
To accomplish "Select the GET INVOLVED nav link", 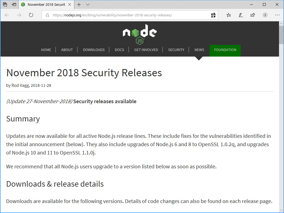I will pos(146,50).
